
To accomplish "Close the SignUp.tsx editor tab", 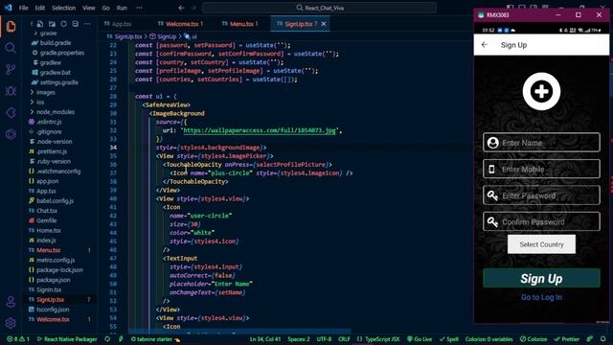I will tap(324, 24).
